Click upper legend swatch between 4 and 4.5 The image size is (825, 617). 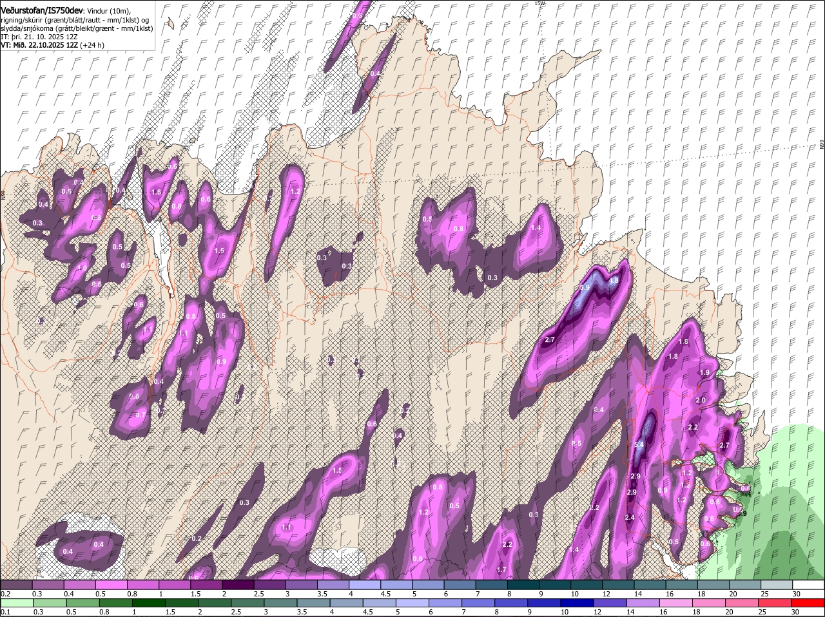click(x=364, y=585)
